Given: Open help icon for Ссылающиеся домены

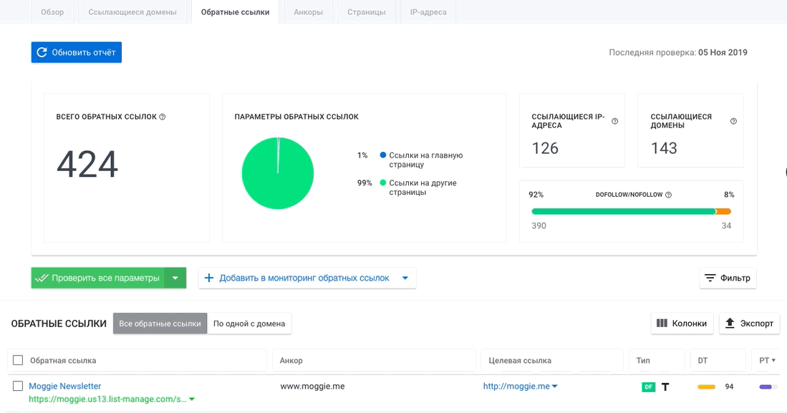Looking at the screenshot, I should pos(733,122).
